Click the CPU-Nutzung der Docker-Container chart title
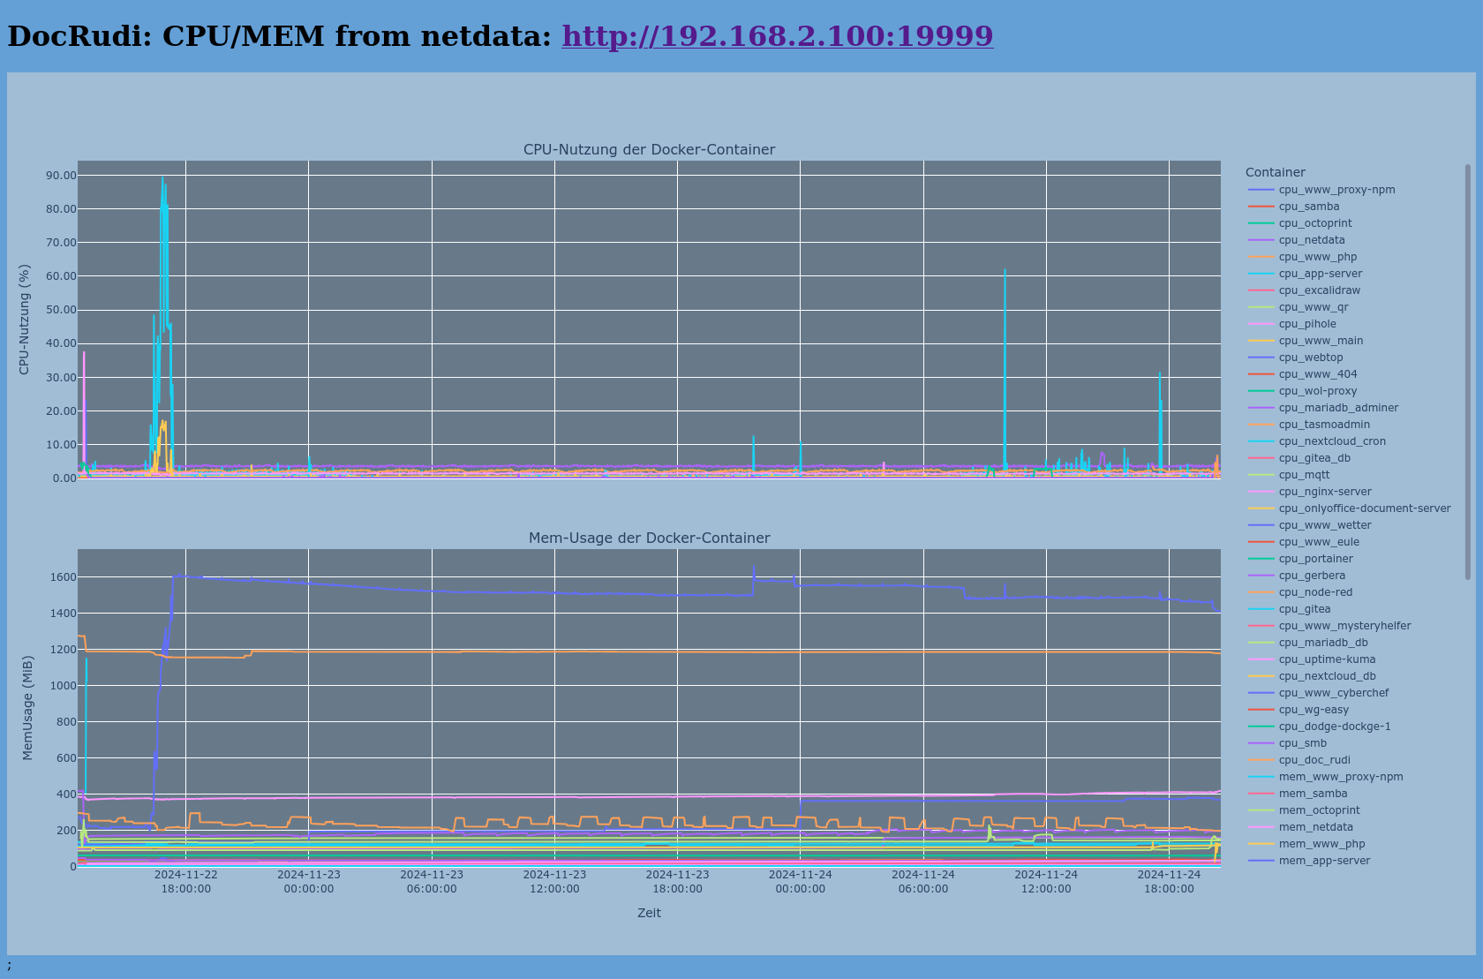This screenshot has height=979, width=1483. (649, 150)
